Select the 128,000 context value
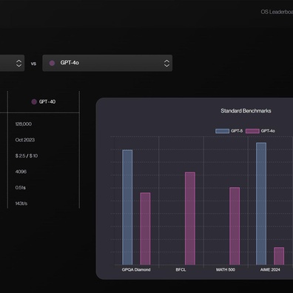293x293 pixels. point(24,124)
